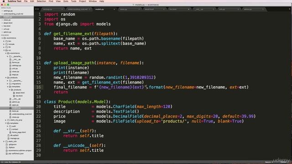Click line number 19 in the gutter

coord(38,102)
